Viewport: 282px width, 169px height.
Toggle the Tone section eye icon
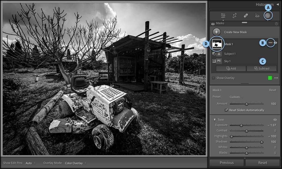coord(275,120)
